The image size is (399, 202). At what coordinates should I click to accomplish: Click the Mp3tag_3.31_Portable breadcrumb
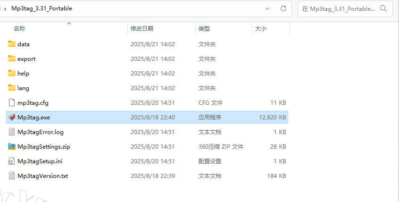point(42,8)
